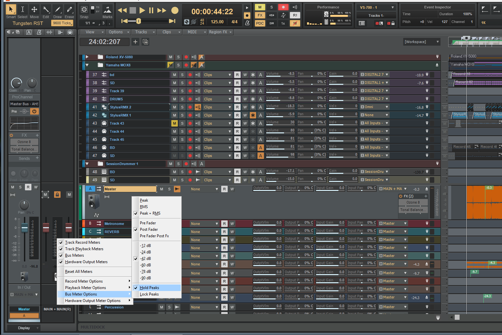The height and width of the screenshot is (335, 502).
Task: Select the -24 dB meter range
Action: coord(156,252)
